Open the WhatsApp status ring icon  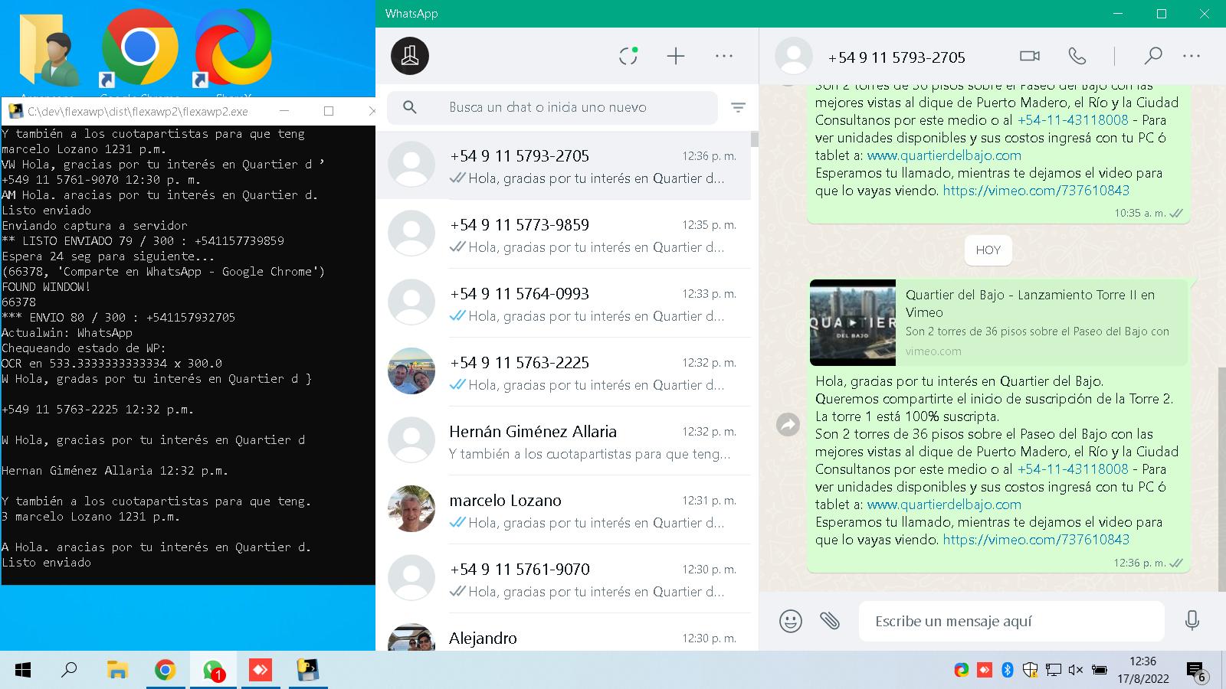[x=628, y=56]
